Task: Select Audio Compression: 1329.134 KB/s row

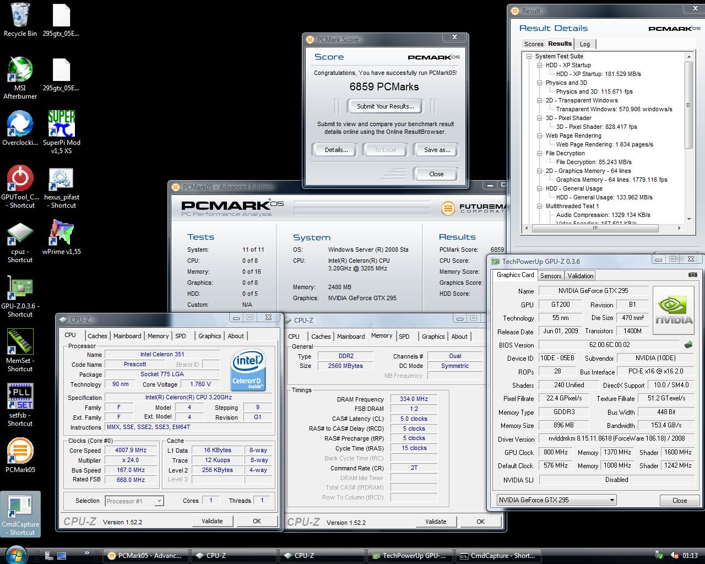Action: click(603, 215)
